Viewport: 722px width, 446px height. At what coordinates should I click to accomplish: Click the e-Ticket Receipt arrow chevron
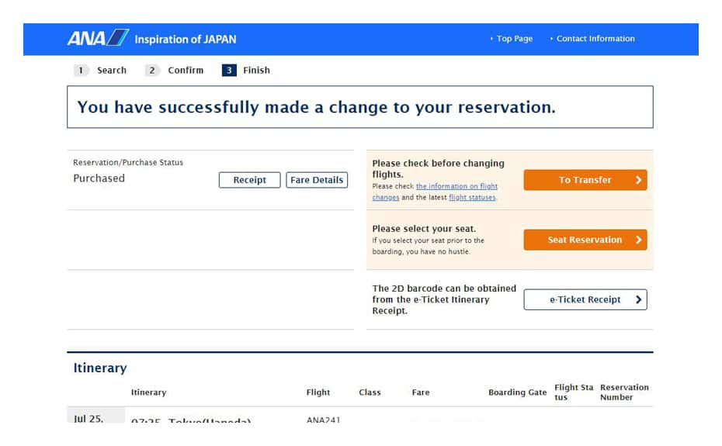(x=638, y=299)
